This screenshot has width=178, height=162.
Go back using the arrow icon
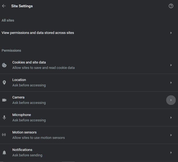(4, 6)
